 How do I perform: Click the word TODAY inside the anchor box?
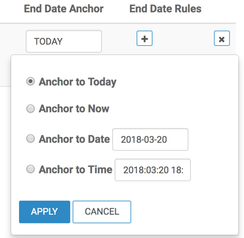point(48,41)
